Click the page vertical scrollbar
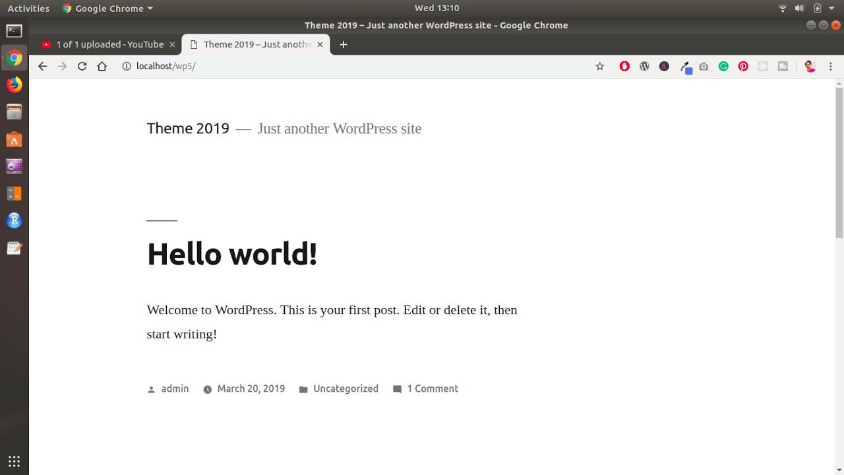 click(x=839, y=162)
